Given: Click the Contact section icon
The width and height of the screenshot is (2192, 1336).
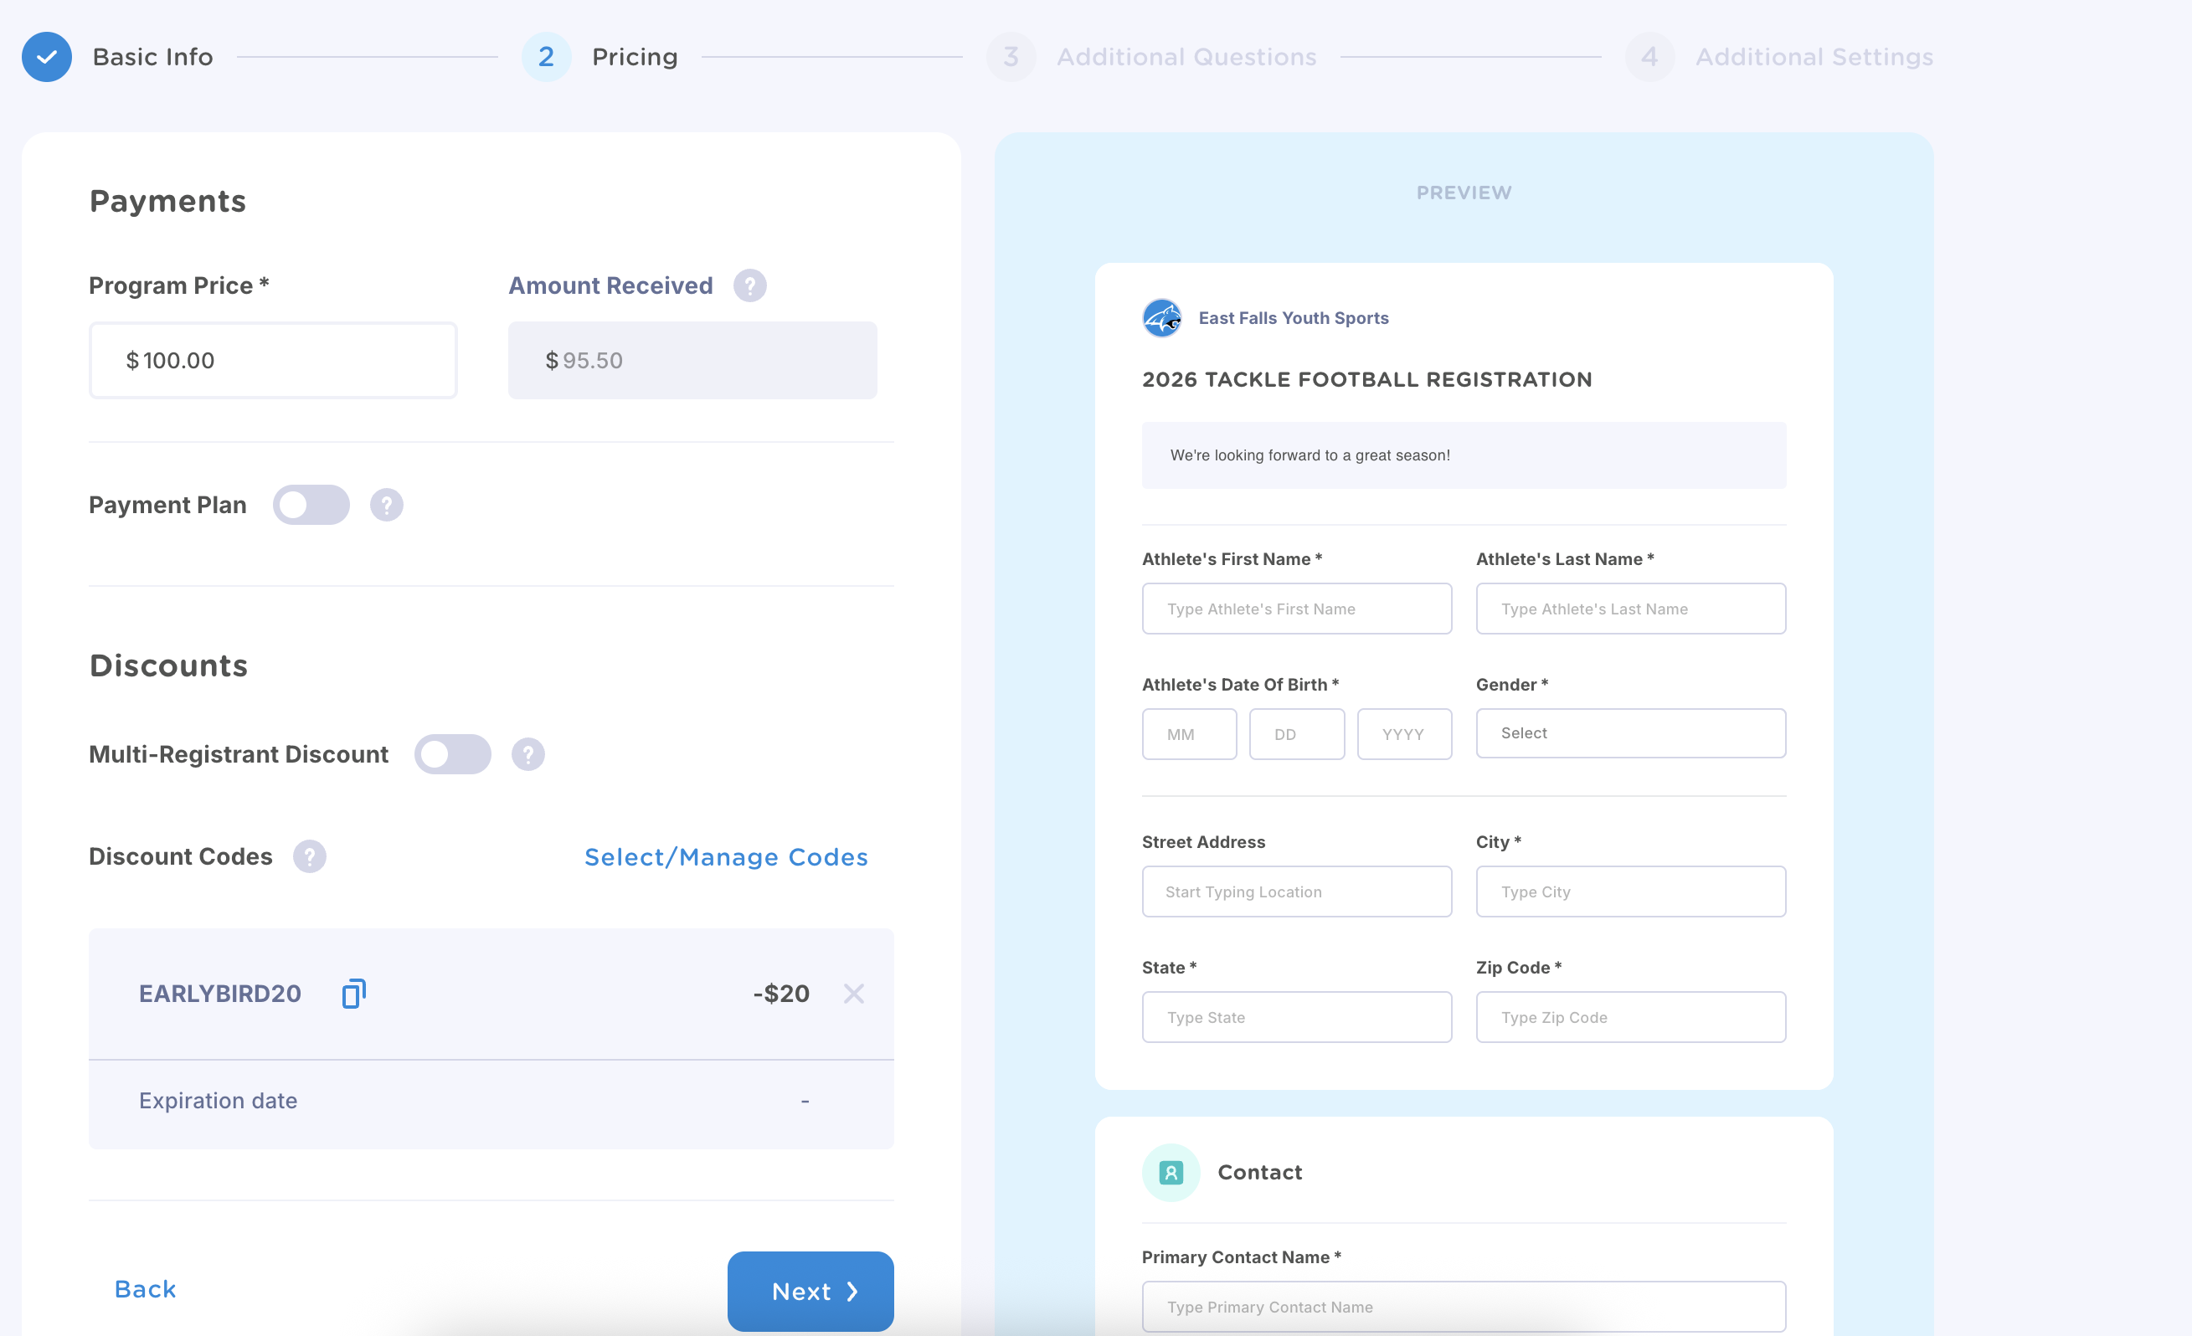Looking at the screenshot, I should 1170,1172.
